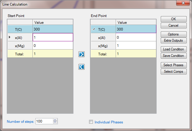Open the Select Phases dialog
Image resolution: width=192 pixels, height=131 pixels.
173,65
